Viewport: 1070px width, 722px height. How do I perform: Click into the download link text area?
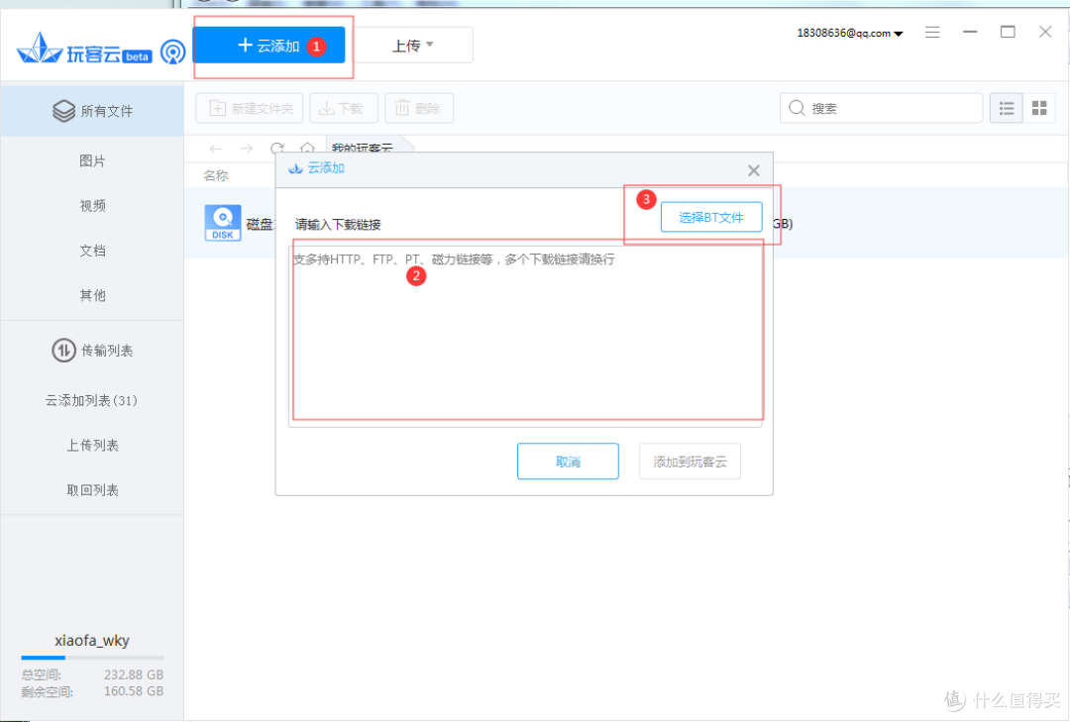(525, 335)
